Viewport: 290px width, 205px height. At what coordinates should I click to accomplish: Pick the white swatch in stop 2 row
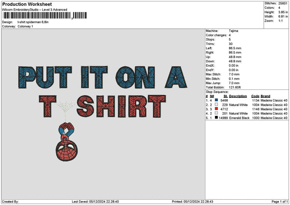[216, 104]
